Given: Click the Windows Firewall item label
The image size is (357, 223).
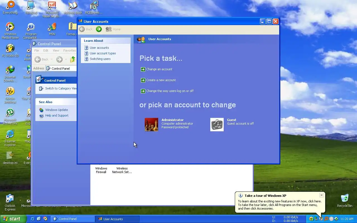Looking at the screenshot, I should pyautogui.click(x=101, y=170).
